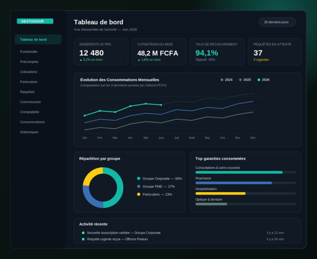Click the GESTIASSUR logo badge
The height and width of the screenshot is (259, 317).
coord(35,21)
